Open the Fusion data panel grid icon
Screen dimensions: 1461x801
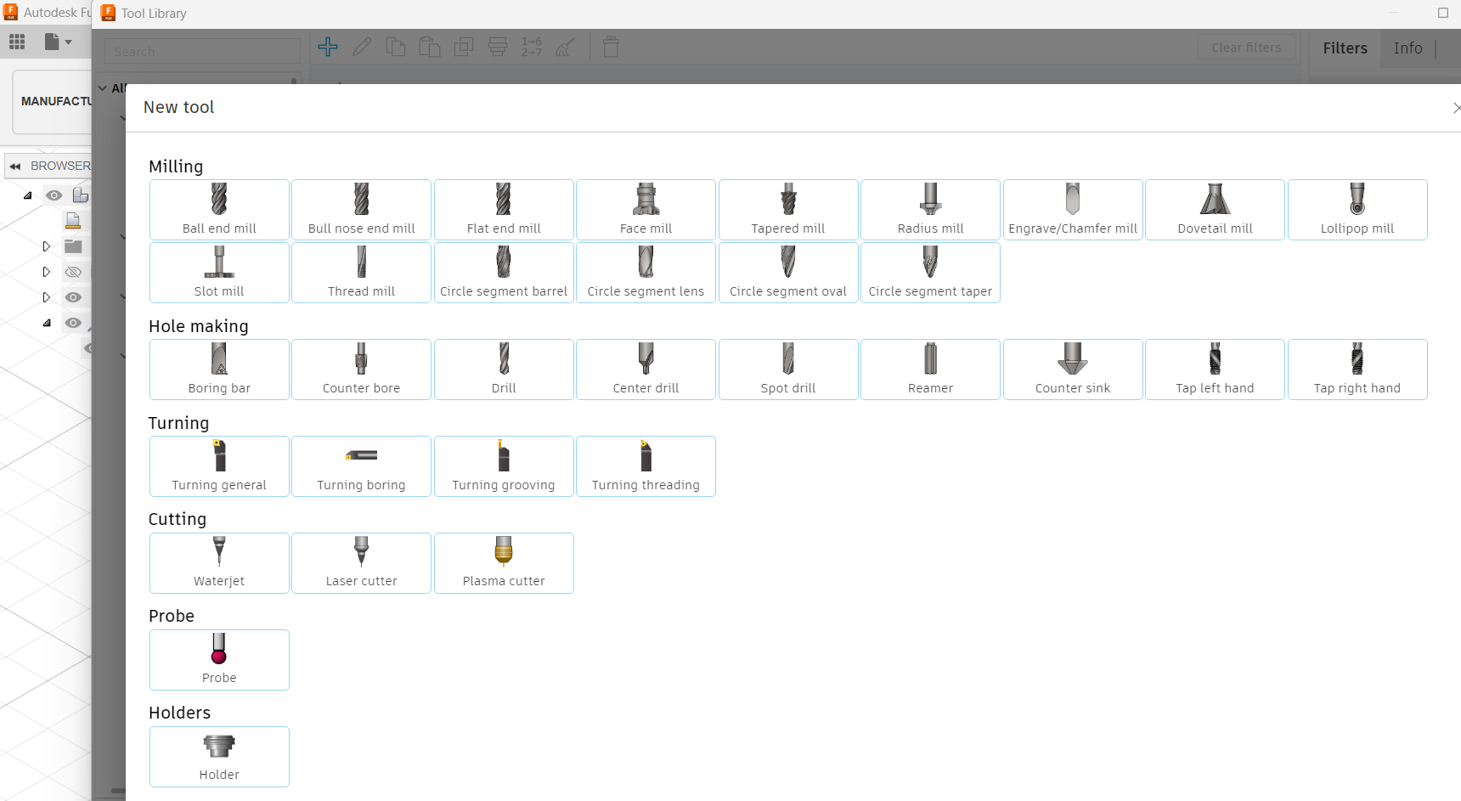(x=17, y=41)
